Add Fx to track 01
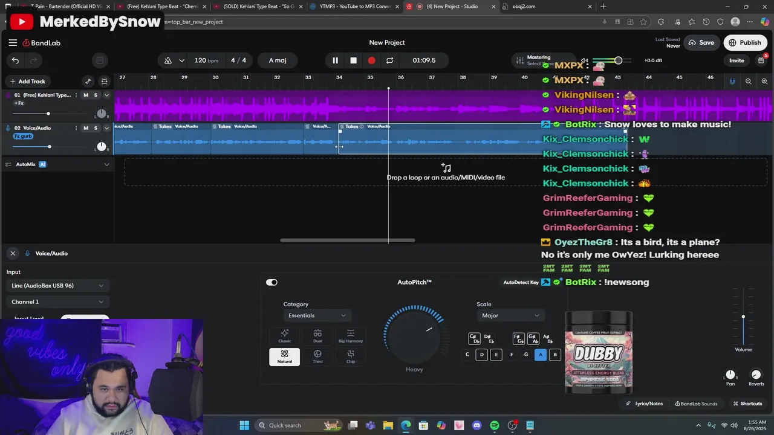This screenshot has width=774, height=435. coord(19,103)
